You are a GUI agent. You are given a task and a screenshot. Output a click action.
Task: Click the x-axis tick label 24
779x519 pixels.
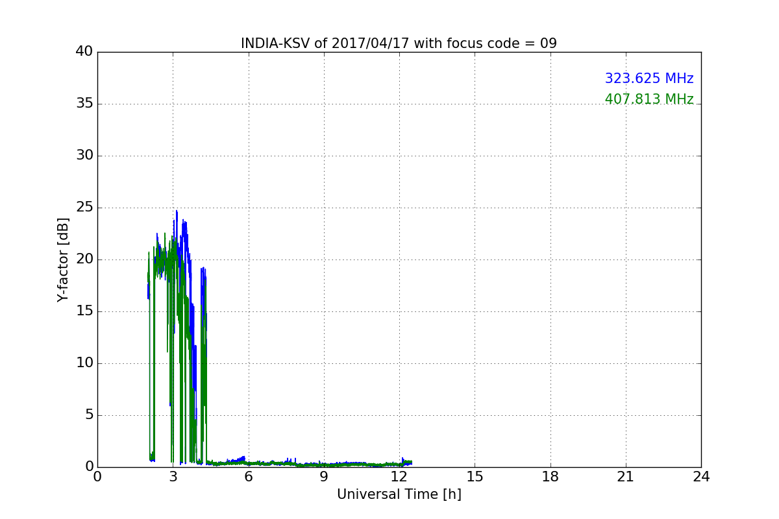point(701,477)
